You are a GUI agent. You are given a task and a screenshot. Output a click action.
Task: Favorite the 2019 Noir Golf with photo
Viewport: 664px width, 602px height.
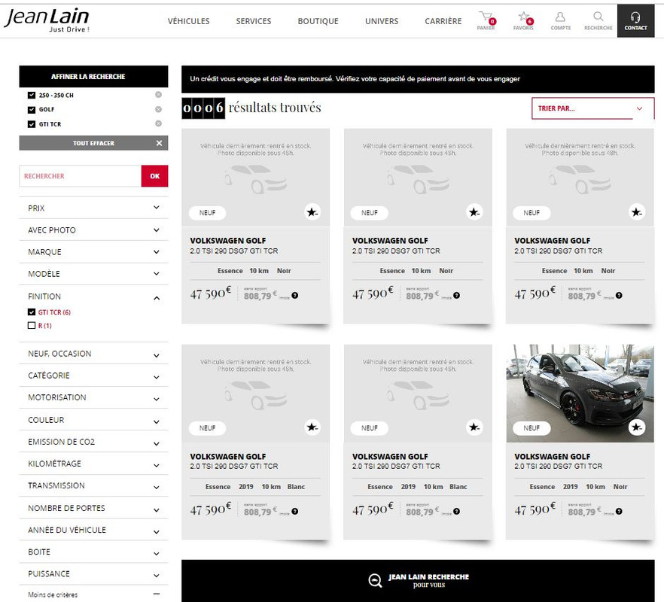pos(636,427)
